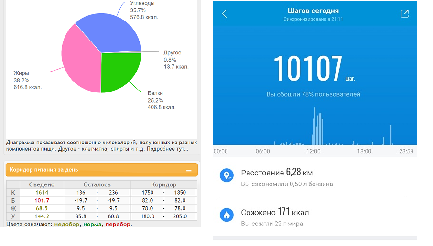433x246 pixels.
Task: Tap the 10107 step count
Action: tap(308, 68)
